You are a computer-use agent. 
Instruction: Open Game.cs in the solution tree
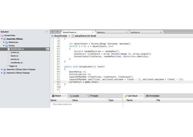coord(14,56)
